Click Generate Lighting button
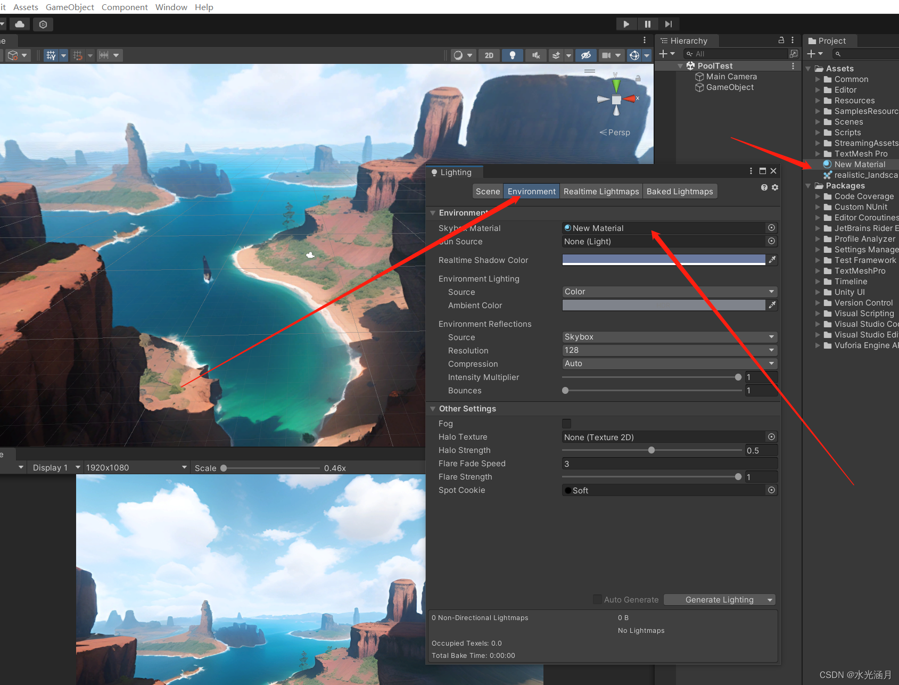 point(714,600)
